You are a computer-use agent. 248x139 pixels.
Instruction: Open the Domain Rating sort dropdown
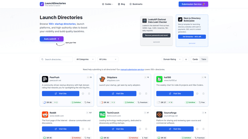point(172,59)
